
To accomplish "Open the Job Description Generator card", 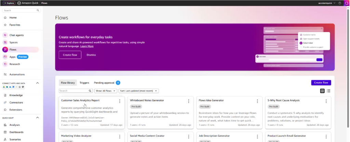I will [229, 137].
